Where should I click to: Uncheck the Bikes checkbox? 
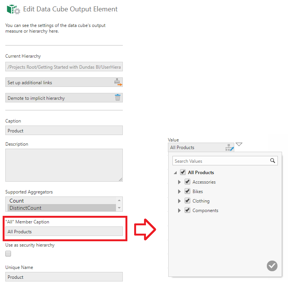187,191
